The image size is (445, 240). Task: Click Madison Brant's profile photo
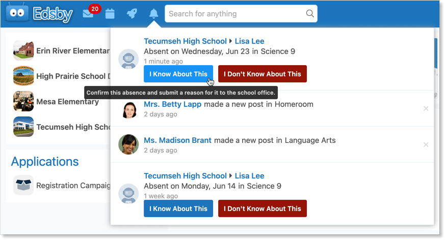coord(128,144)
